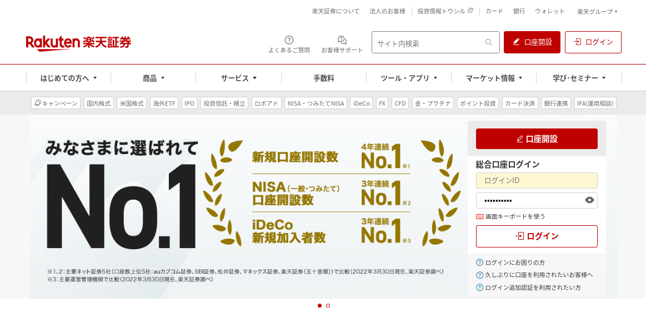Open the ウォレット link in top bar
The width and height of the screenshot is (646, 312).
(x=549, y=12)
